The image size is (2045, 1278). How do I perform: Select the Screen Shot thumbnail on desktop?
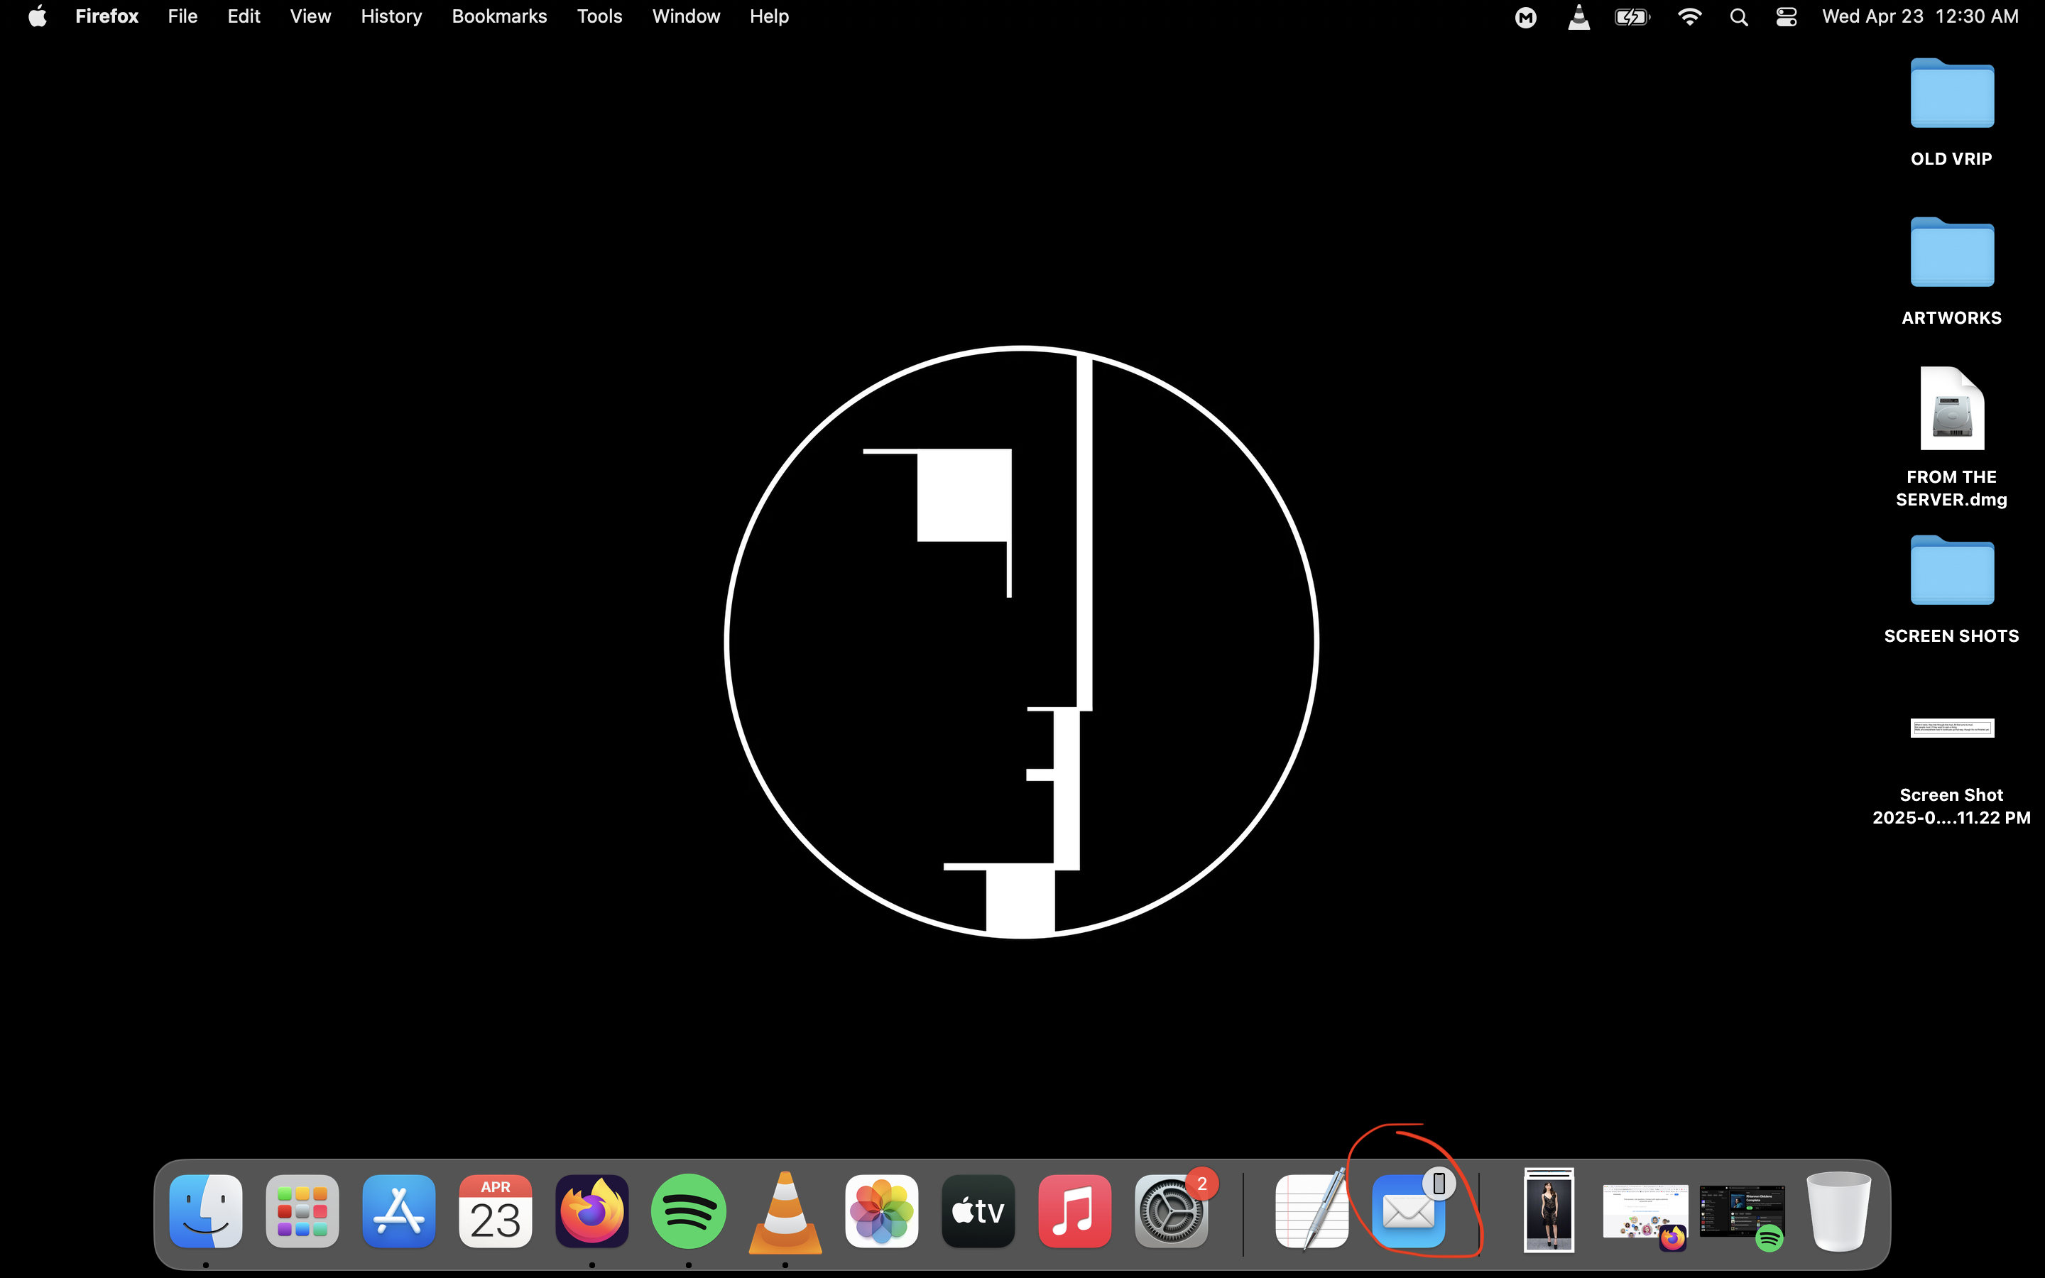point(1951,728)
